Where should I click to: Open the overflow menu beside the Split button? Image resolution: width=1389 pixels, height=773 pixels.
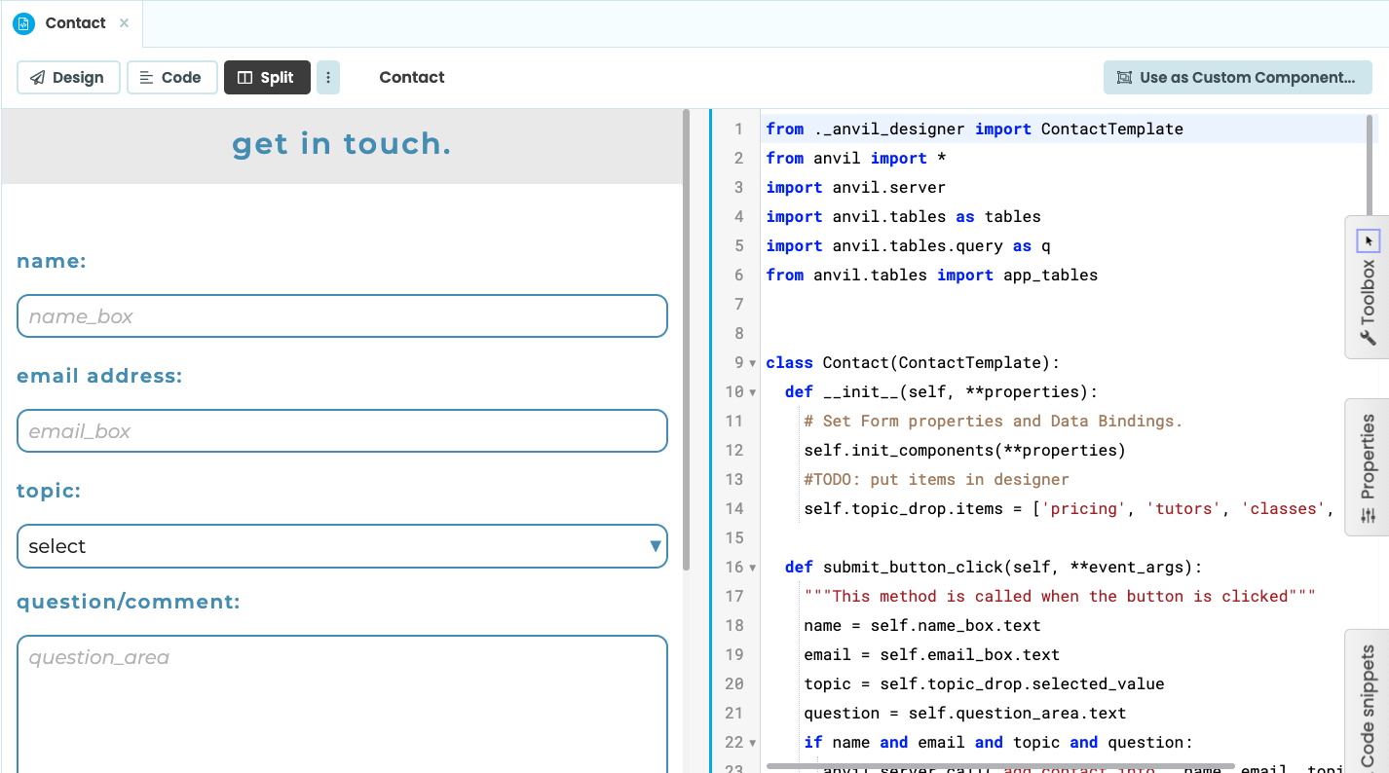[x=327, y=77]
